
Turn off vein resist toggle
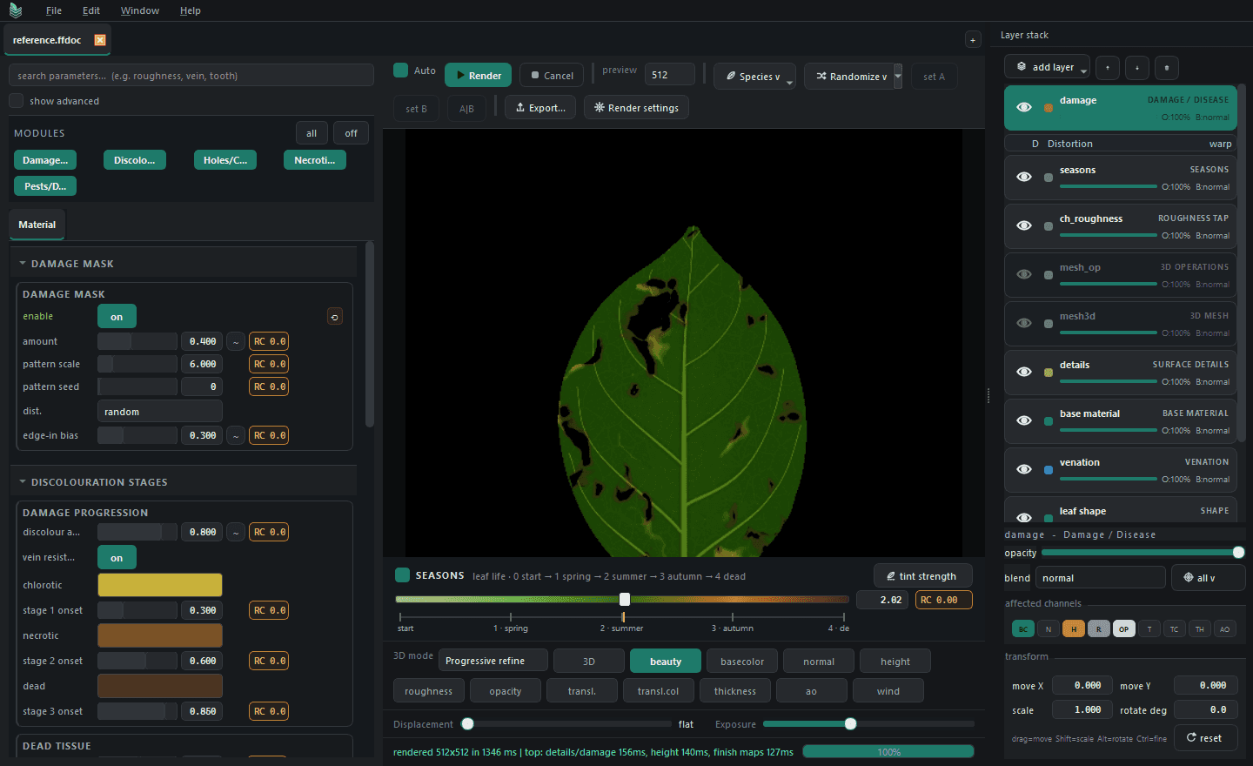(x=117, y=558)
